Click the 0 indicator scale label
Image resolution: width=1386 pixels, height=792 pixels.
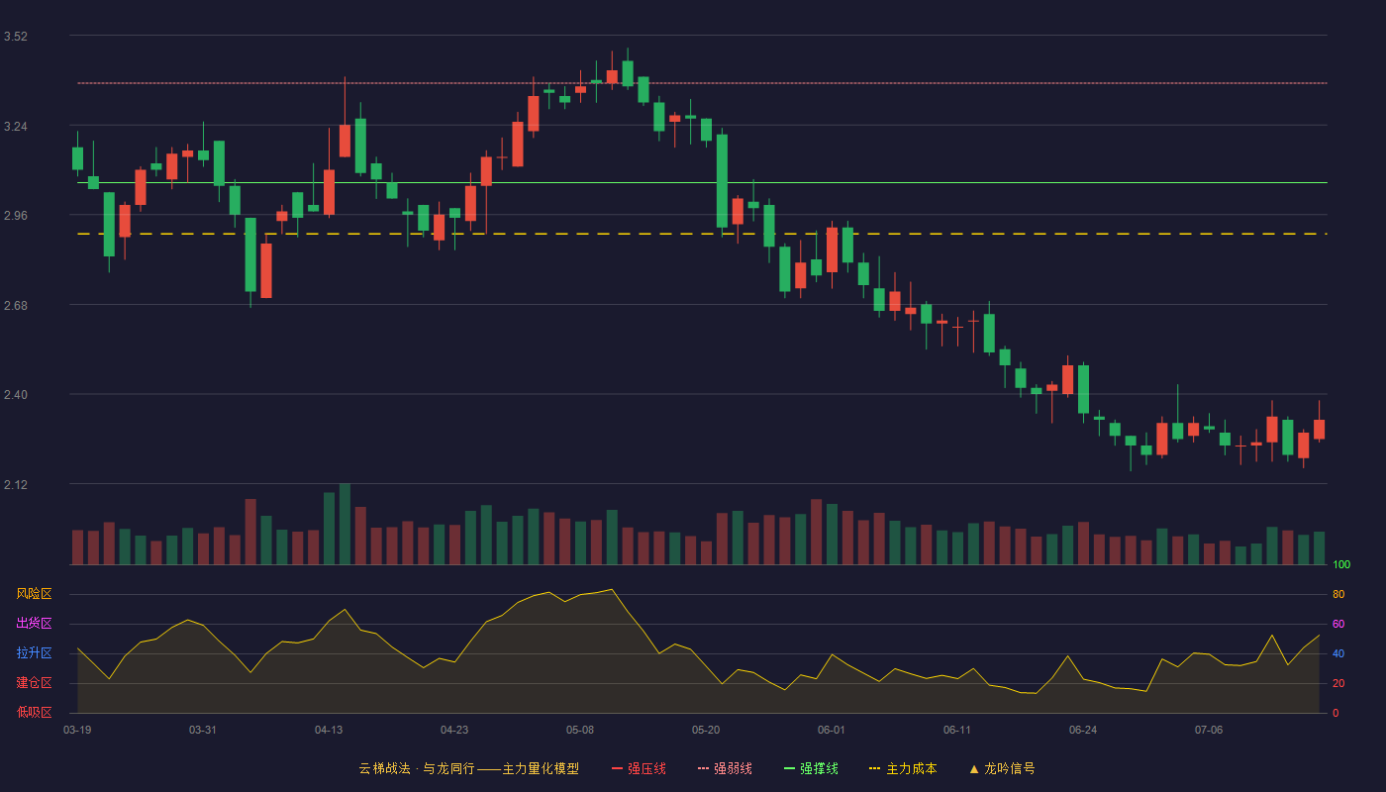pos(1336,714)
